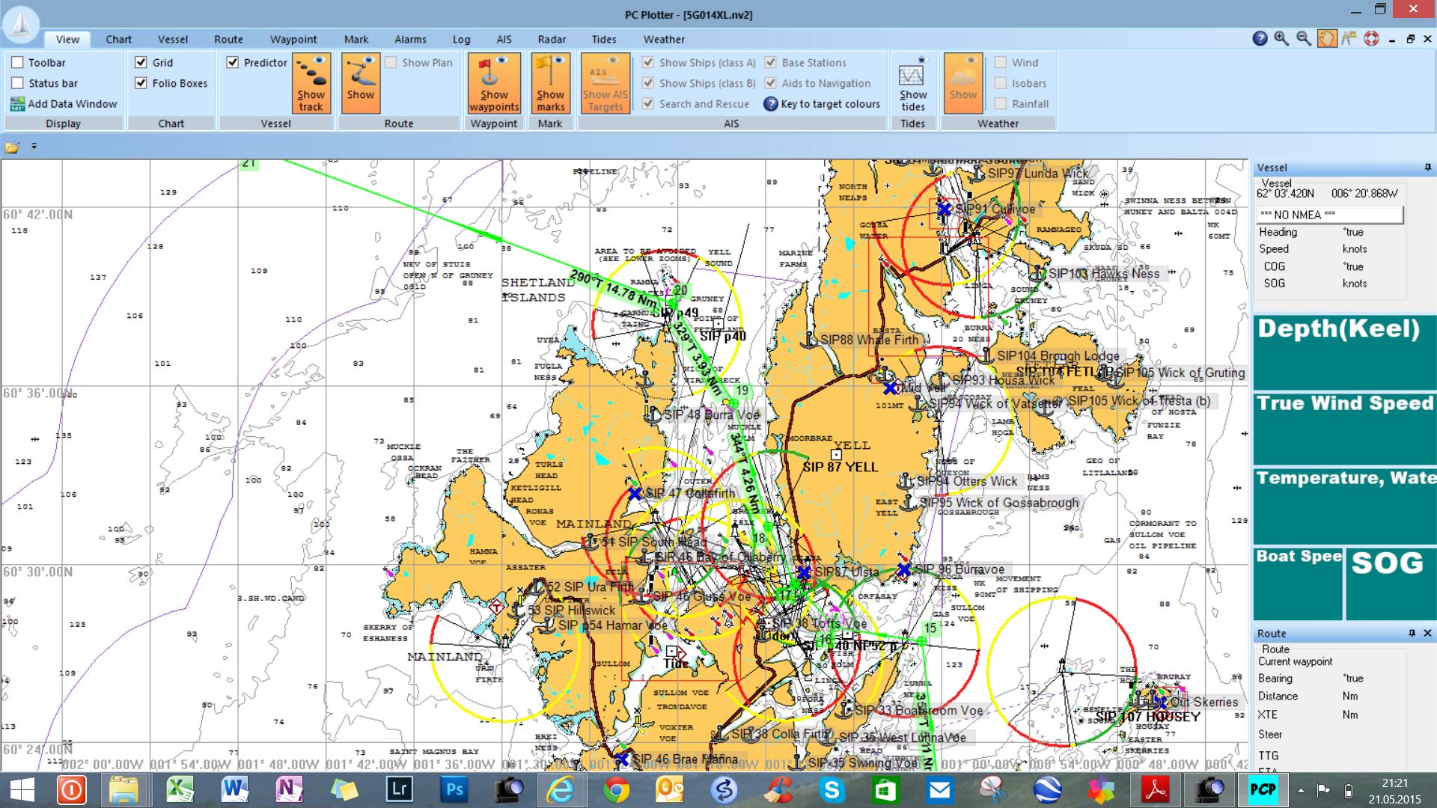Switch to the Tides tab
The width and height of the screenshot is (1437, 808).
(x=604, y=39)
